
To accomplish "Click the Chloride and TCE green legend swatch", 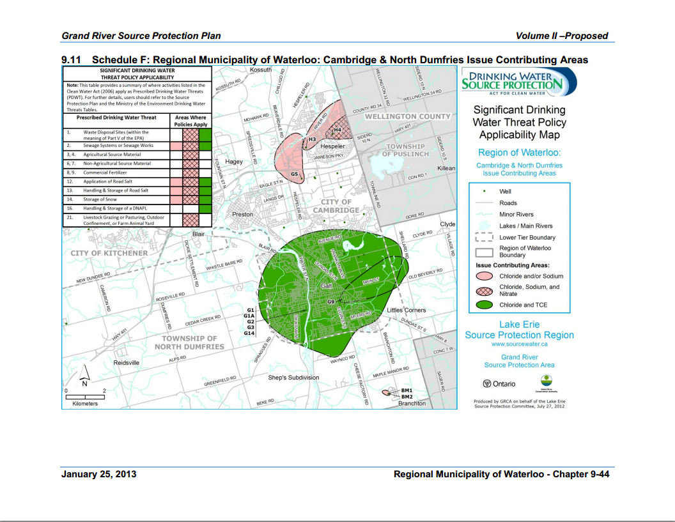I will [485, 305].
